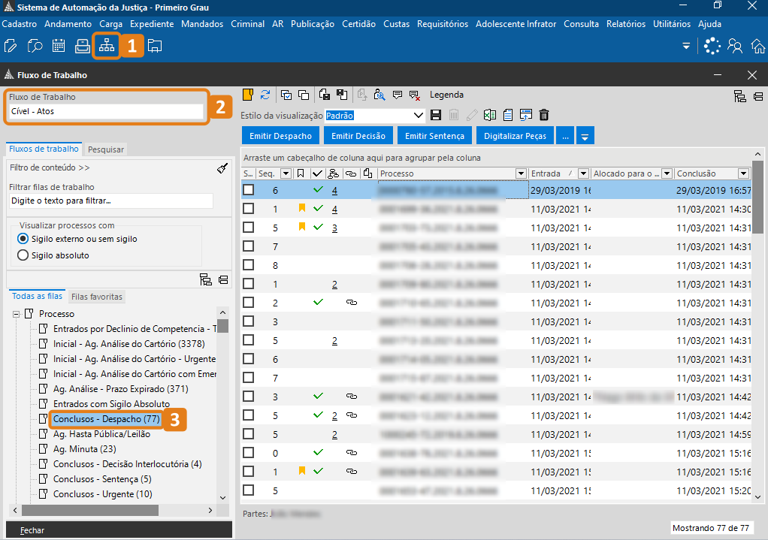The height and width of the screenshot is (540, 768).
Task: Open the Relatórios menu
Action: tap(626, 24)
